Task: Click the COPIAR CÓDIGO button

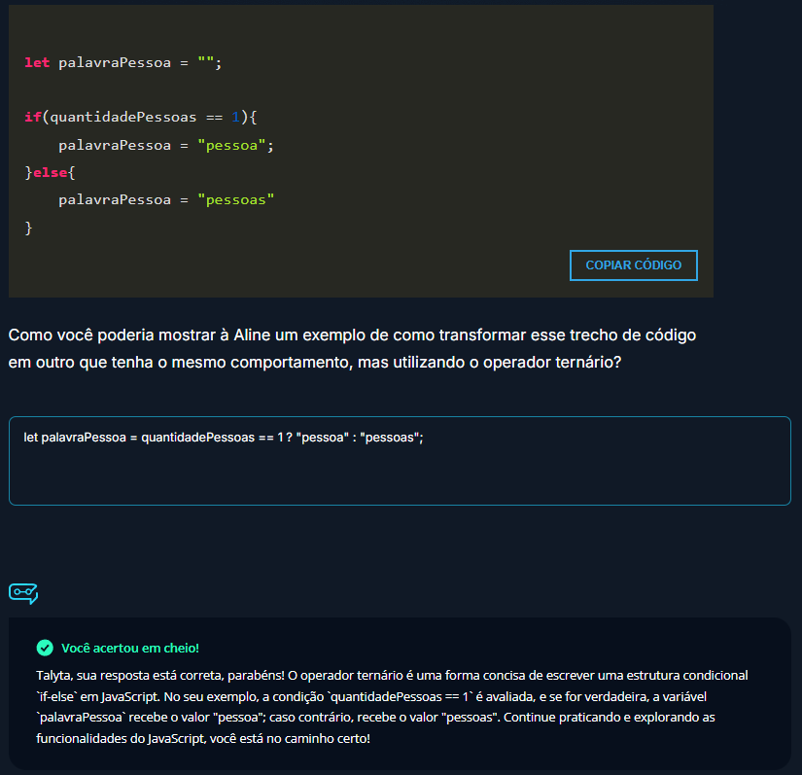Action: point(633,265)
